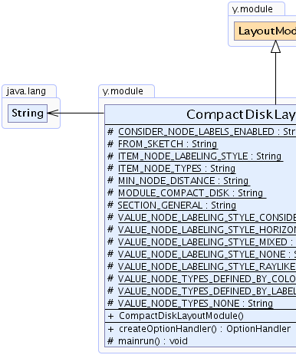Image resolution: width=296 pixels, height=355 pixels.
Task: Click the y.module label above CompactDiskLayoutModule
Action: pos(123,91)
